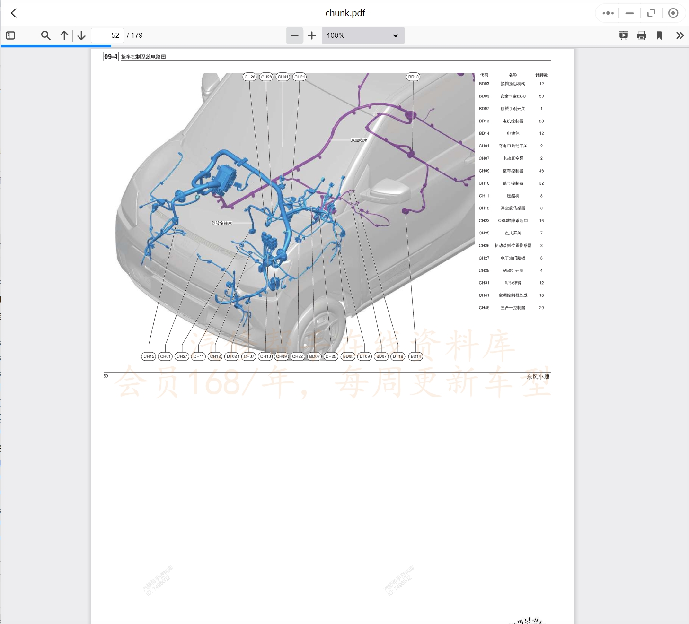
Task: Open the search in document tool
Action: coord(45,35)
